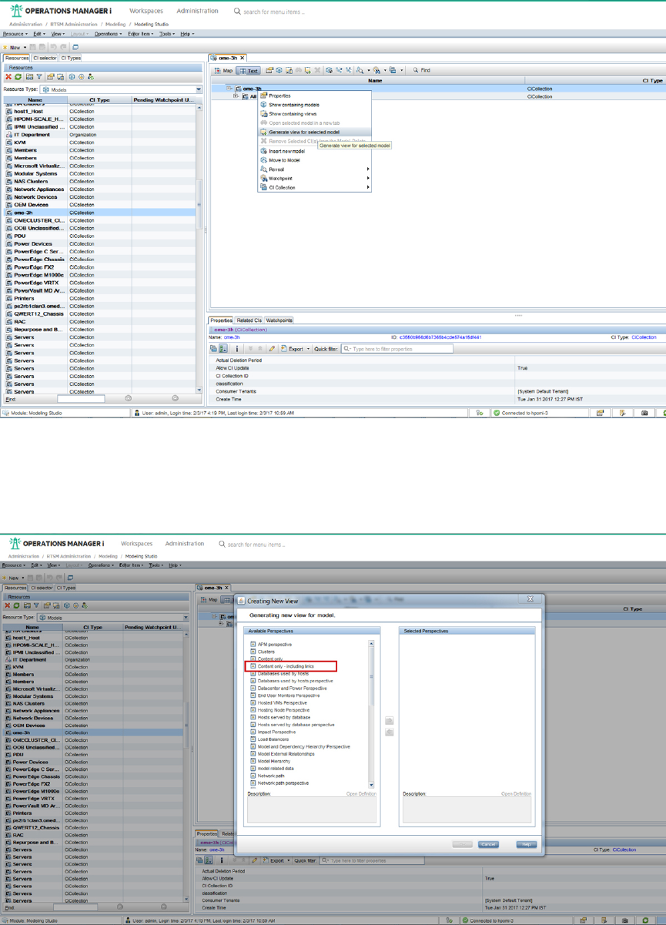Switch to Related CIs tab, top screenshot
This screenshot has width=666, height=925.
point(249,320)
